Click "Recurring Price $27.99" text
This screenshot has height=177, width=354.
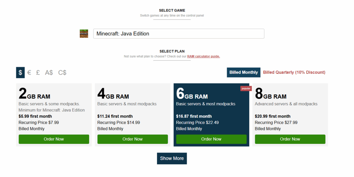276,123
